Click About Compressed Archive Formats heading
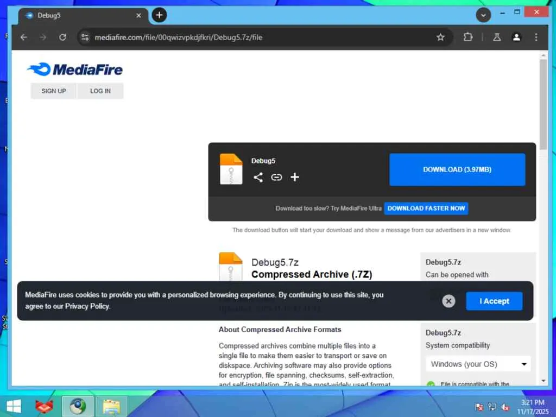556x417 pixels. pos(280,330)
